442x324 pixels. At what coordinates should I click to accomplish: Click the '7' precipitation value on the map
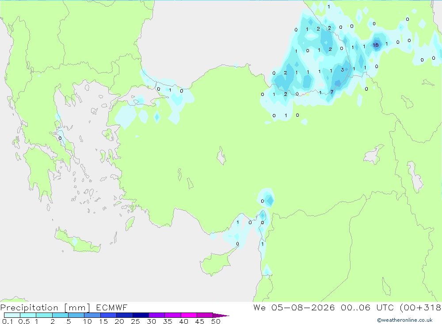(x=332, y=92)
